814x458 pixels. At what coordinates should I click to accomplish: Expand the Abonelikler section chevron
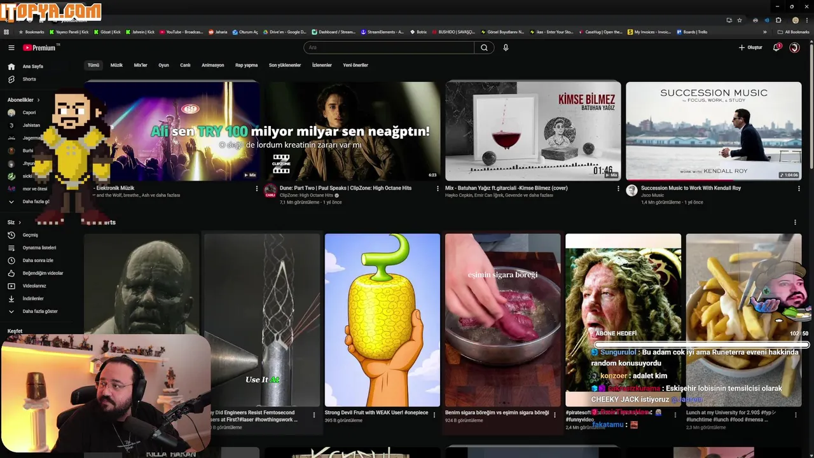click(x=38, y=100)
